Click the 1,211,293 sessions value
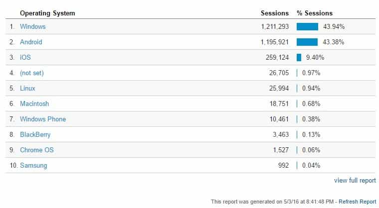Screen dimensions: 379x208 click(275, 26)
